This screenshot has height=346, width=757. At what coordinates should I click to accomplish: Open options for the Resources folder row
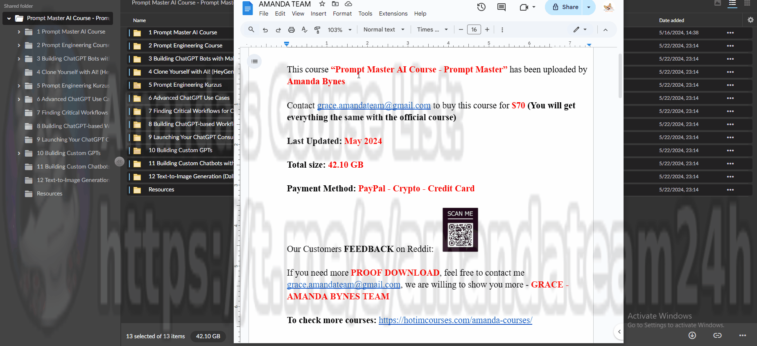point(730,190)
